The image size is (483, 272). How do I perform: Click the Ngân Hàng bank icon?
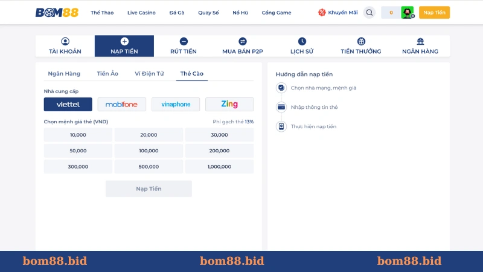[420, 41]
